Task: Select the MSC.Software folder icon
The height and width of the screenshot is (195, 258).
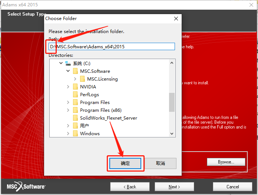Action: [x=75, y=71]
